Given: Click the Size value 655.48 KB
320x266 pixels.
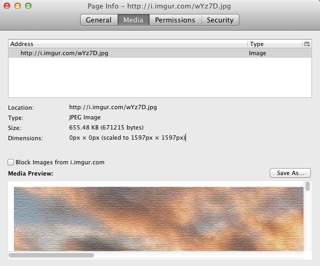Looking at the screenshot, I should (x=106, y=127).
